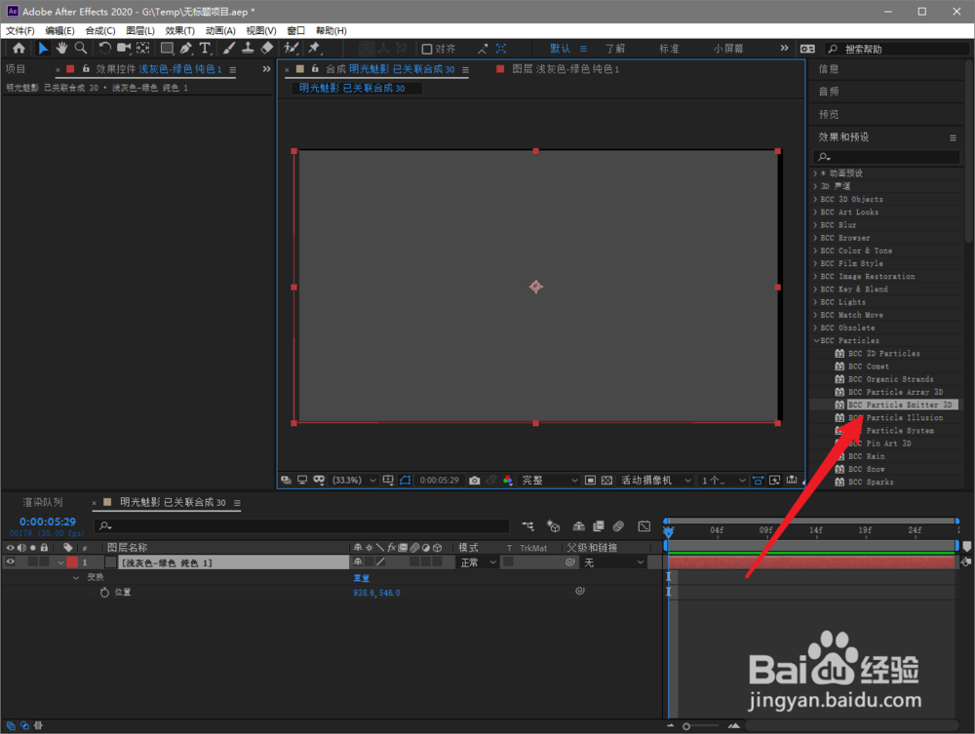Viewport: 975px width, 734px height.
Task: Click 重置 reset link for transform
Action: click(x=362, y=578)
